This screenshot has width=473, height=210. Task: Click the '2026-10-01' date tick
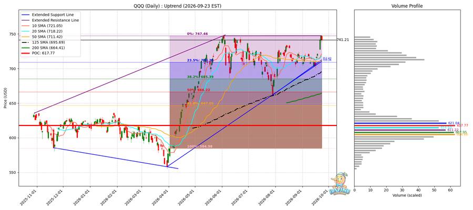[x=320, y=196]
